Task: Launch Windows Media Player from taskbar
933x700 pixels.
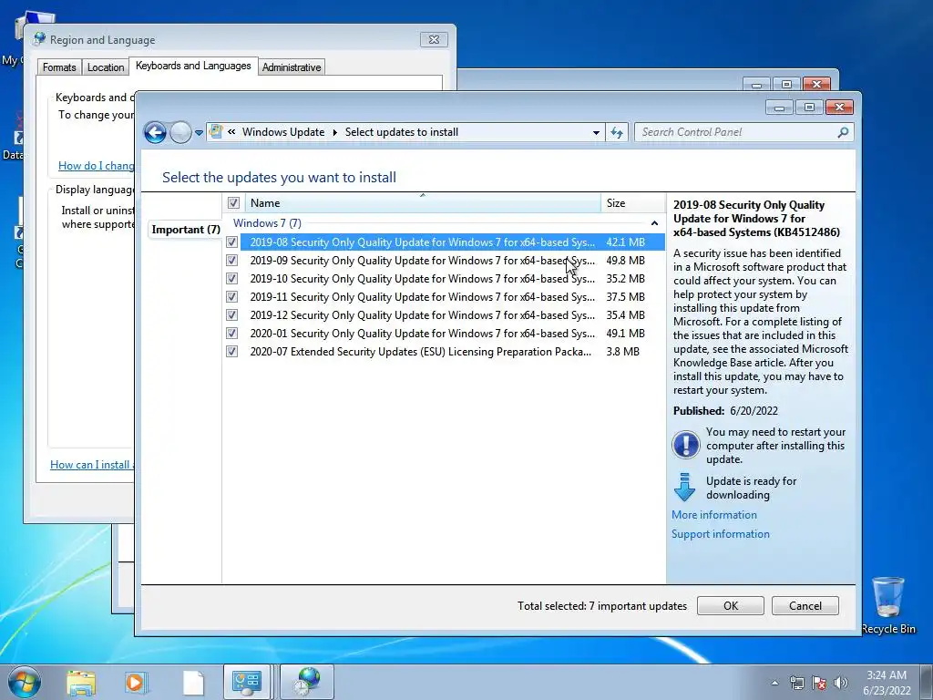Action: point(136,683)
